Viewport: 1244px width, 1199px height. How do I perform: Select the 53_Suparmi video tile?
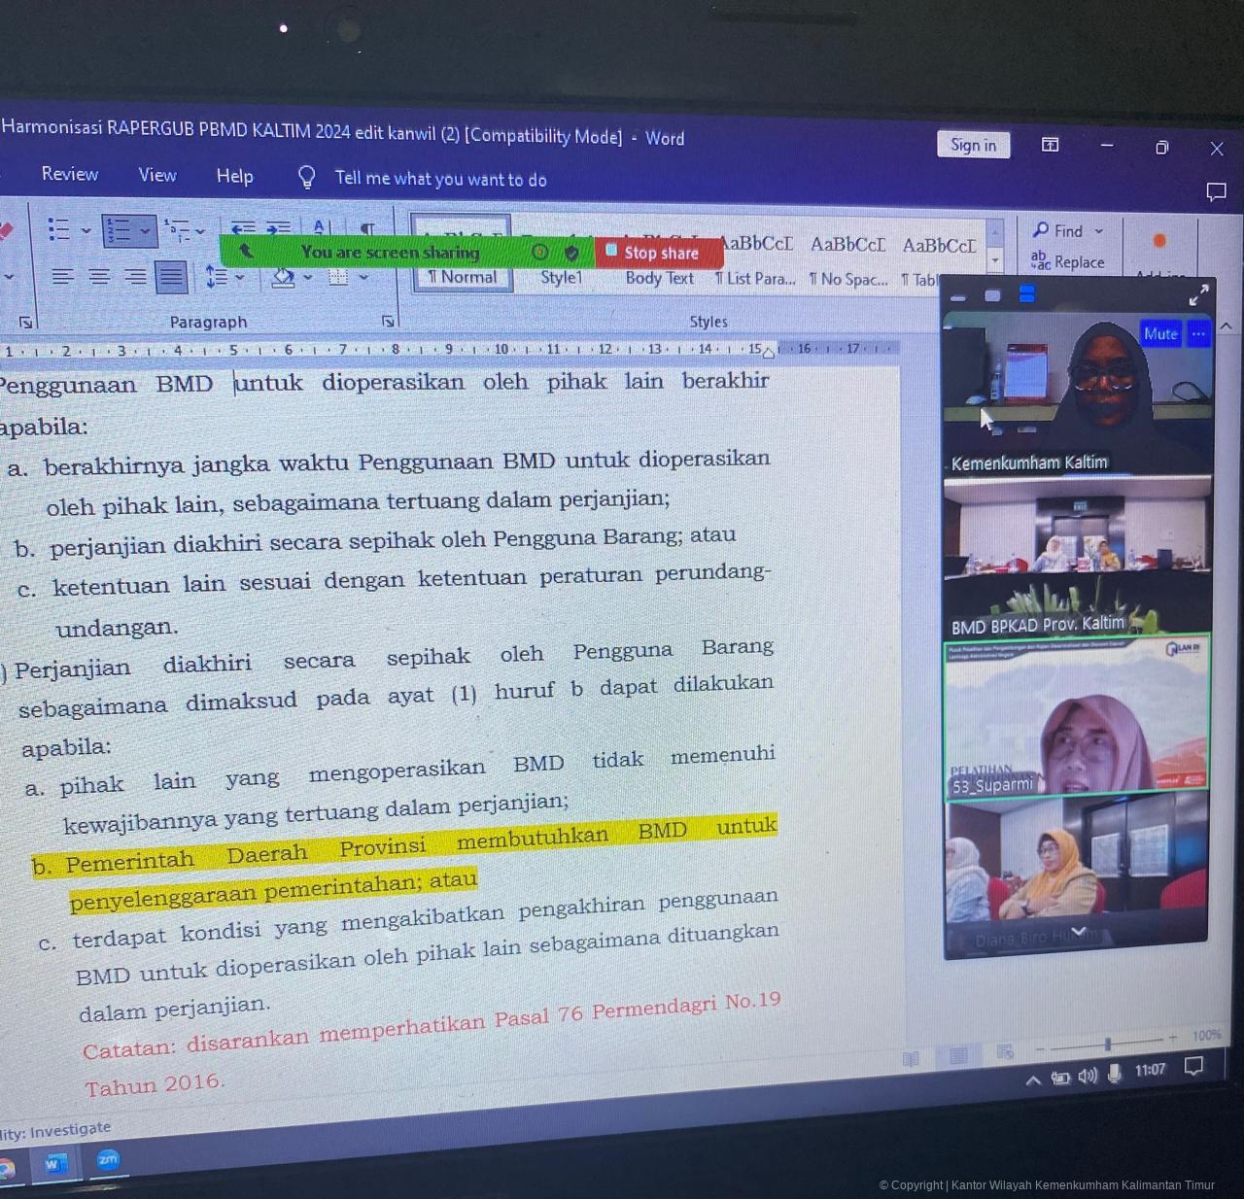coord(1077,718)
